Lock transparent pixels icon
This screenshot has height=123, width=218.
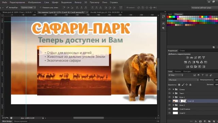point(179,85)
